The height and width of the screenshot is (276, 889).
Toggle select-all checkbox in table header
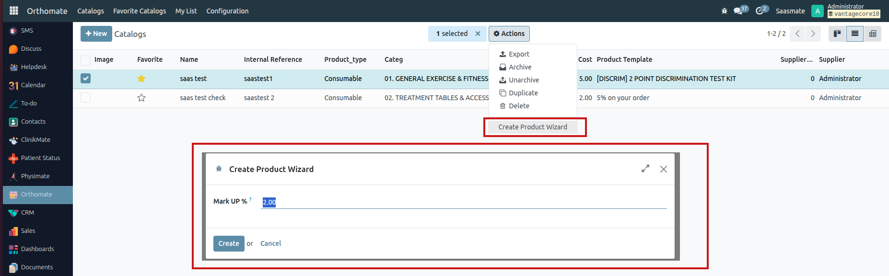click(85, 60)
